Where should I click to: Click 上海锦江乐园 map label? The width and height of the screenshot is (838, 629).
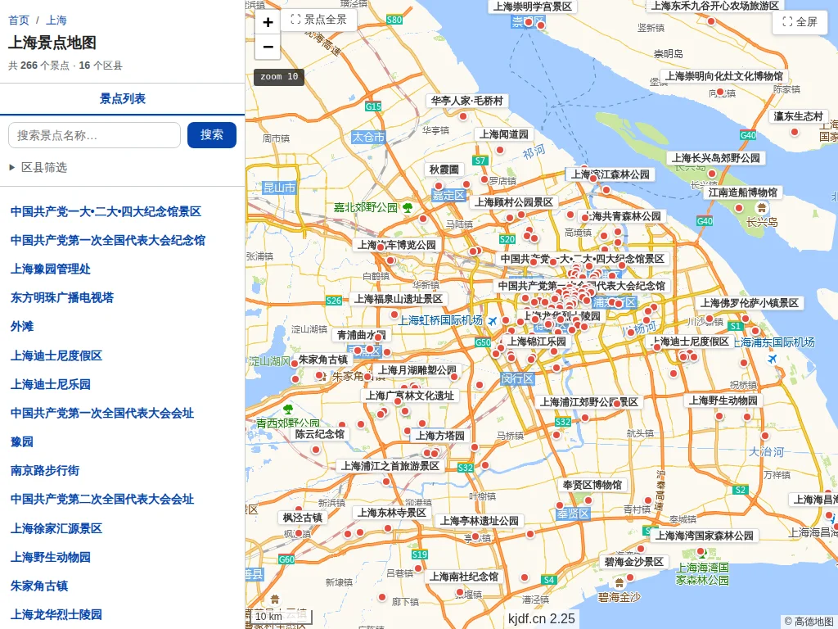[537, 342]
